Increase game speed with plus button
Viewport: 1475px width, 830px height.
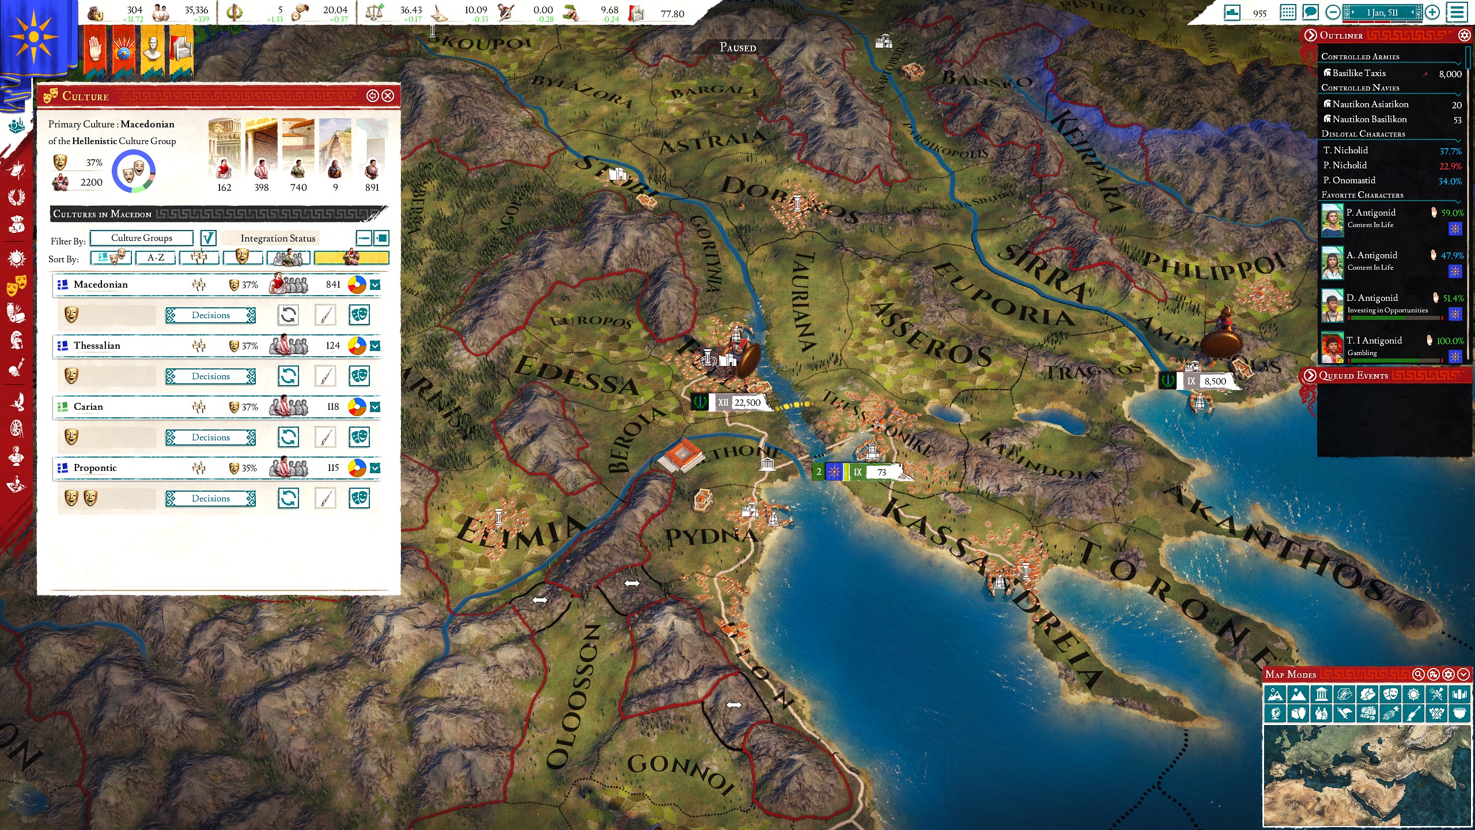tap(1432, 12)
